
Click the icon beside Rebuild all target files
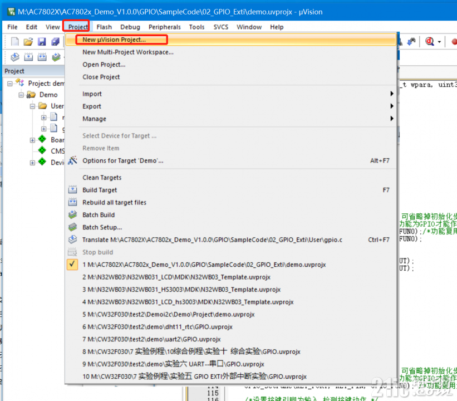72,202
